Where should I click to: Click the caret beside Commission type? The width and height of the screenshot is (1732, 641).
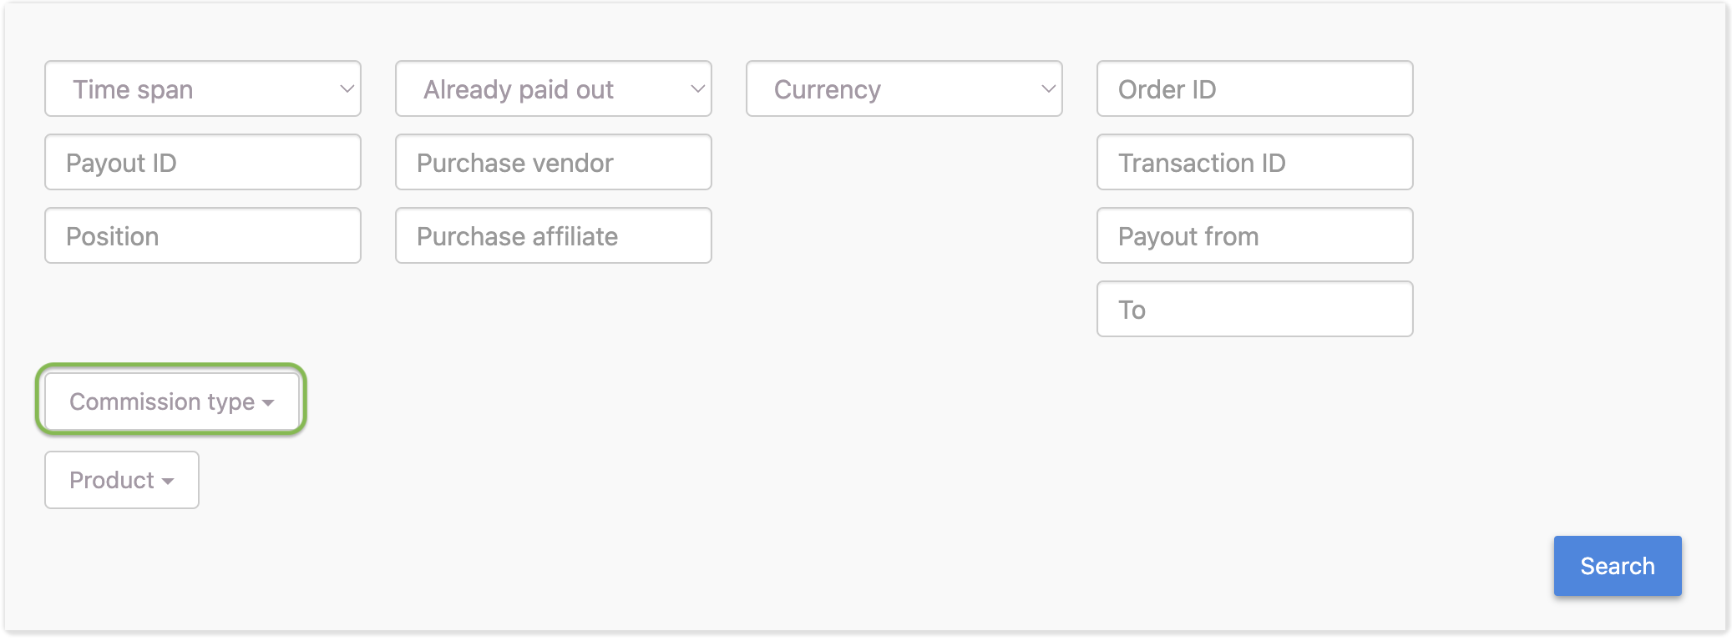point(268,403)
